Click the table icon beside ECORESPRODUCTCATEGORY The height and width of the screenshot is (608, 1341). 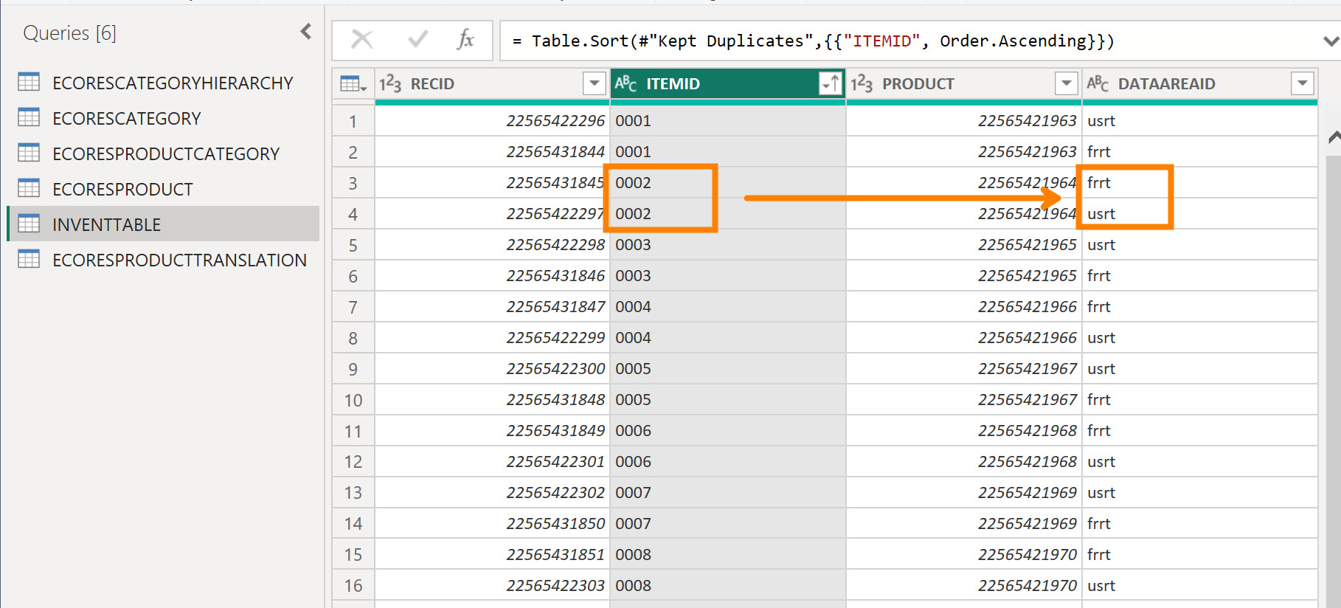pos(29,153)
